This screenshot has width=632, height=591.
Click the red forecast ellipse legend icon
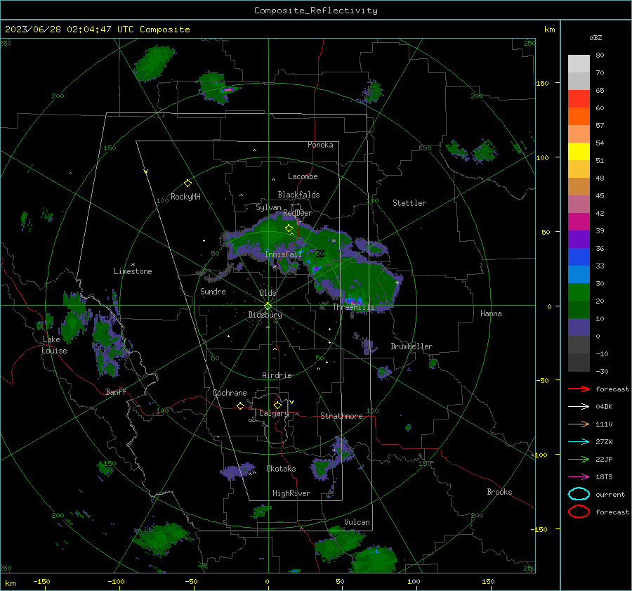[579, 512]
